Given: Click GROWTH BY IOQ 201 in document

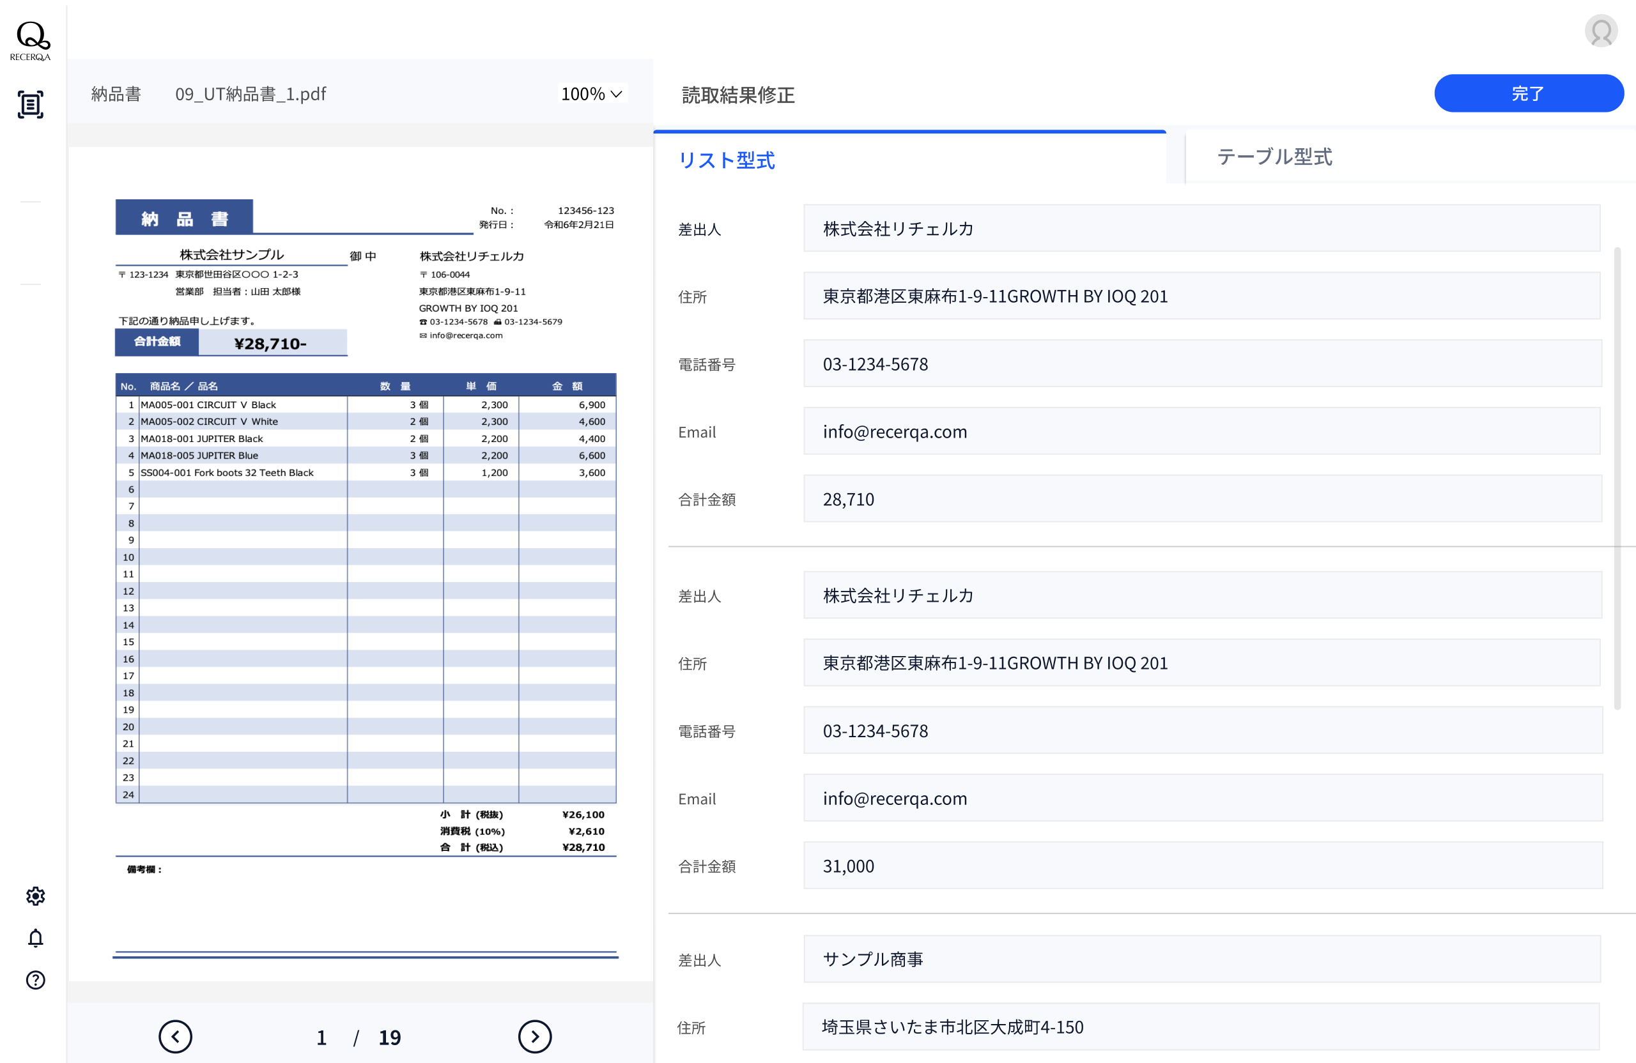Looking at the screenshot, I should 468,308.
